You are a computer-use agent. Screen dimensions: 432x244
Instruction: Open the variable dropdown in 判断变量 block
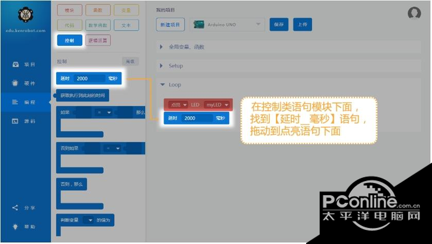coord(88,220)
